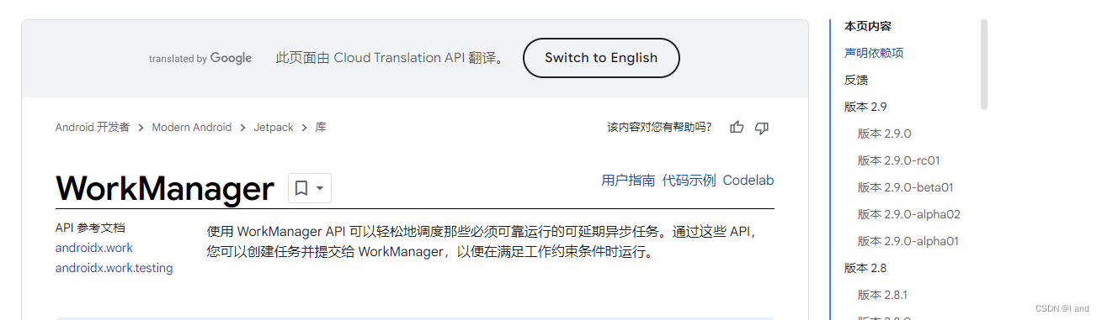Jump to 版本 2.9.0-rc01 entry
The width and height of the screenshot is (1102, 320).
tap(899, 160)
